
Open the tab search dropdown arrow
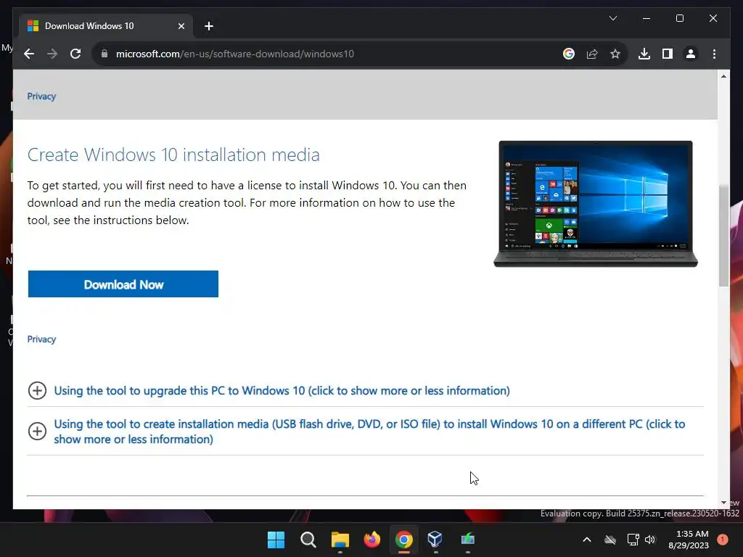(x=612, y=18)
